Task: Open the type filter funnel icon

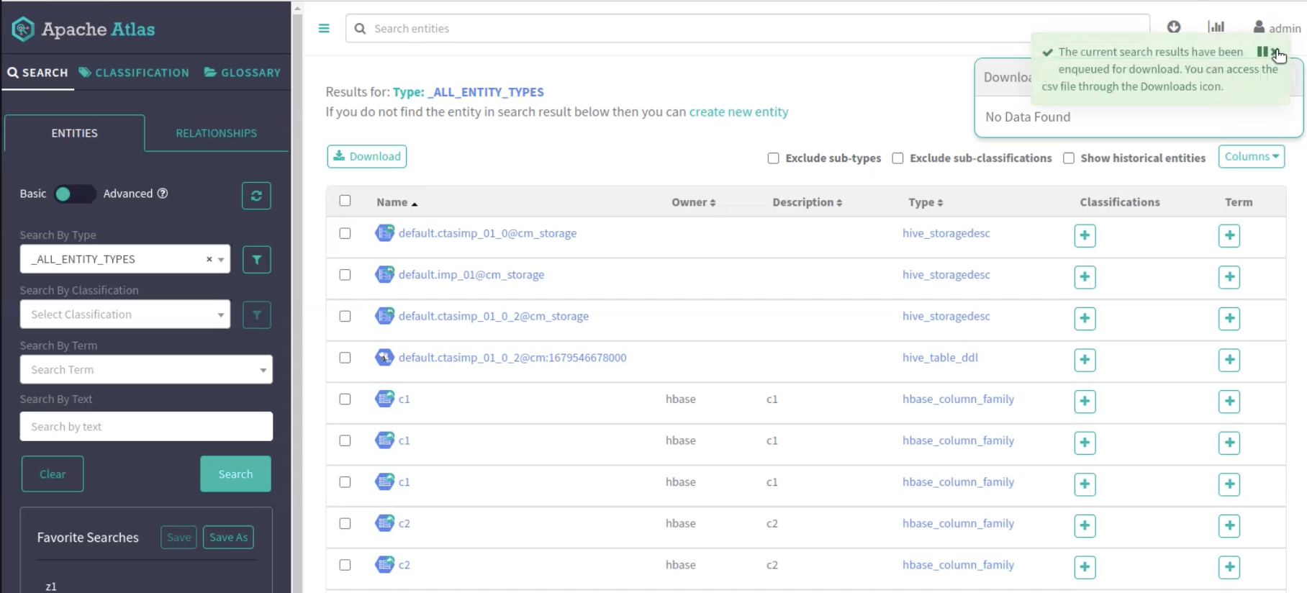Action: (256, 260)
